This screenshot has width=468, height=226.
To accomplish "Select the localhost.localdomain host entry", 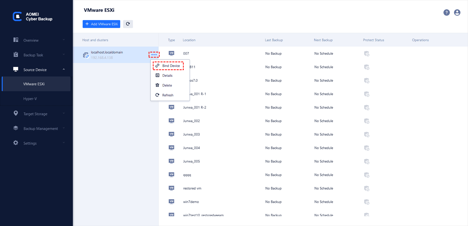I will pyautogui.click(x=110, y=54).
